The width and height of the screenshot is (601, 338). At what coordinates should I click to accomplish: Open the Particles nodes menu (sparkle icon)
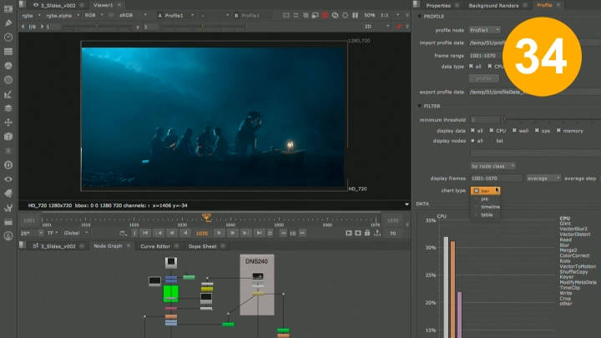pyautogui.click(x=8, y=151)
